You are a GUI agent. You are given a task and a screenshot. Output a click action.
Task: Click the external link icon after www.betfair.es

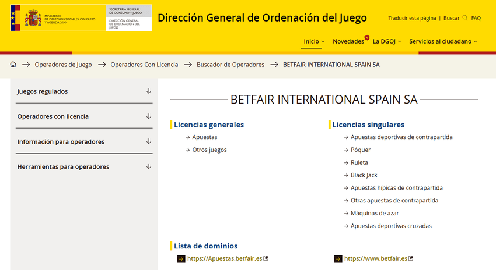[411, 258]
